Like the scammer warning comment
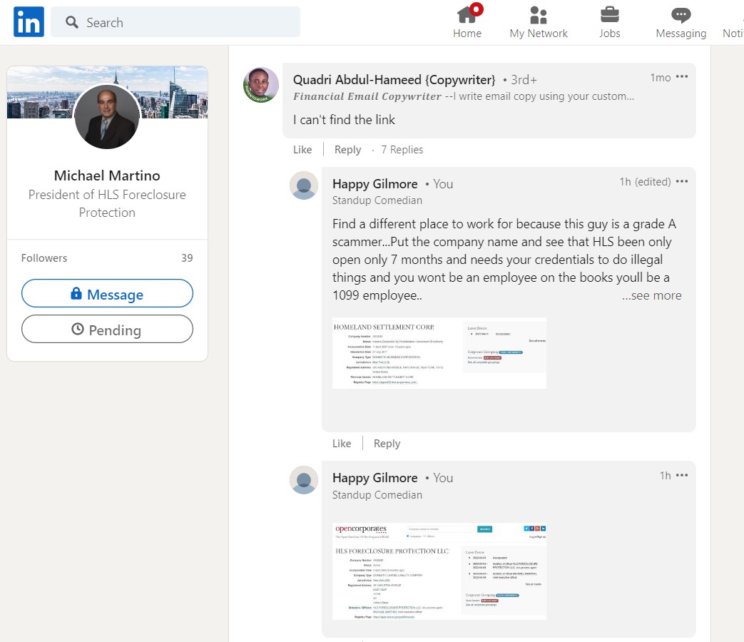This screenshot has width=744, height=642. (x=342, y=444)
